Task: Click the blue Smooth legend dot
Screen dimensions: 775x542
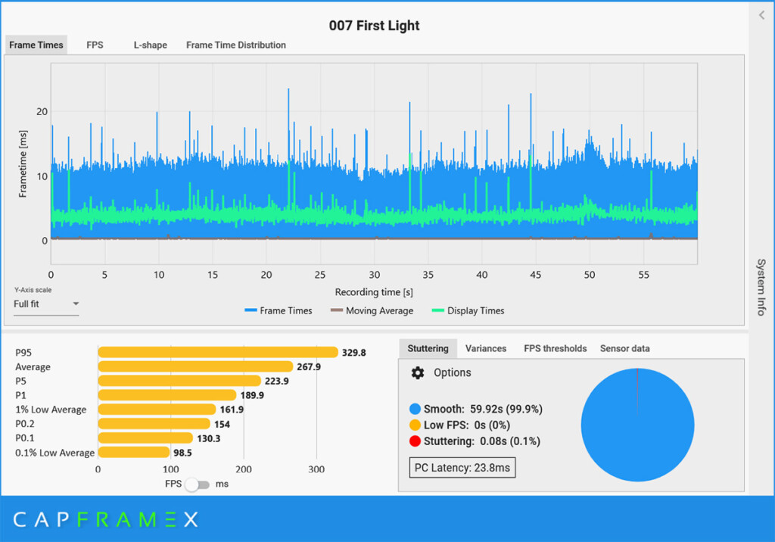Action: (x=416, y=409)
